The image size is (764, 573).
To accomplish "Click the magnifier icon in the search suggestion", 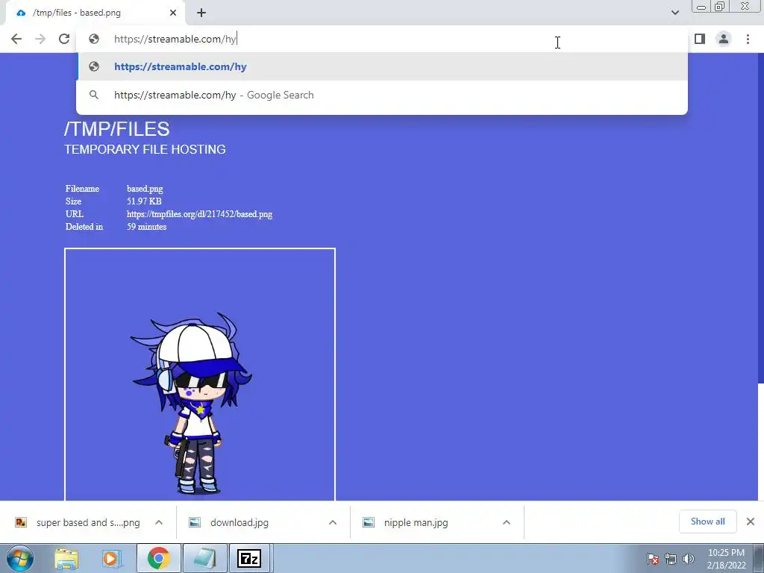I will 94,95.
